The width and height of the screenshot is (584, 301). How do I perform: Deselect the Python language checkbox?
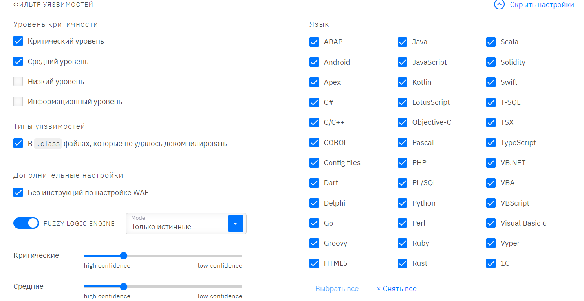[x=403, y=203]
